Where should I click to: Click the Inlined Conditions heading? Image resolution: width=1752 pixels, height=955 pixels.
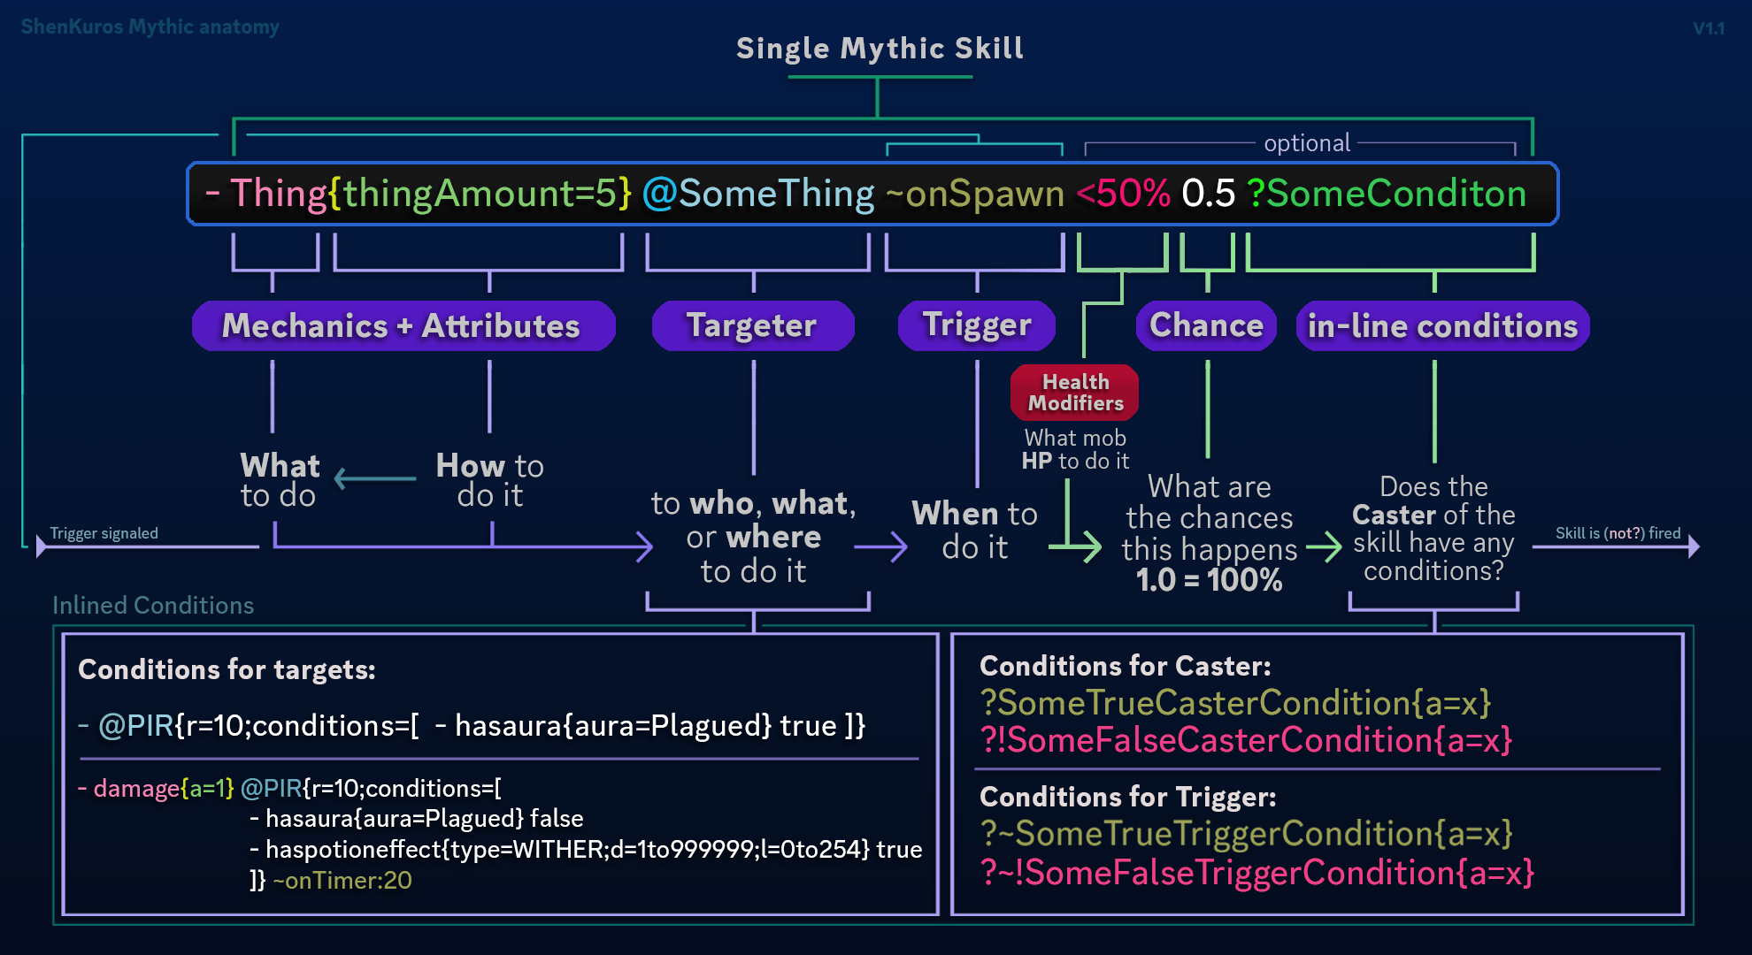pos(153,605)
